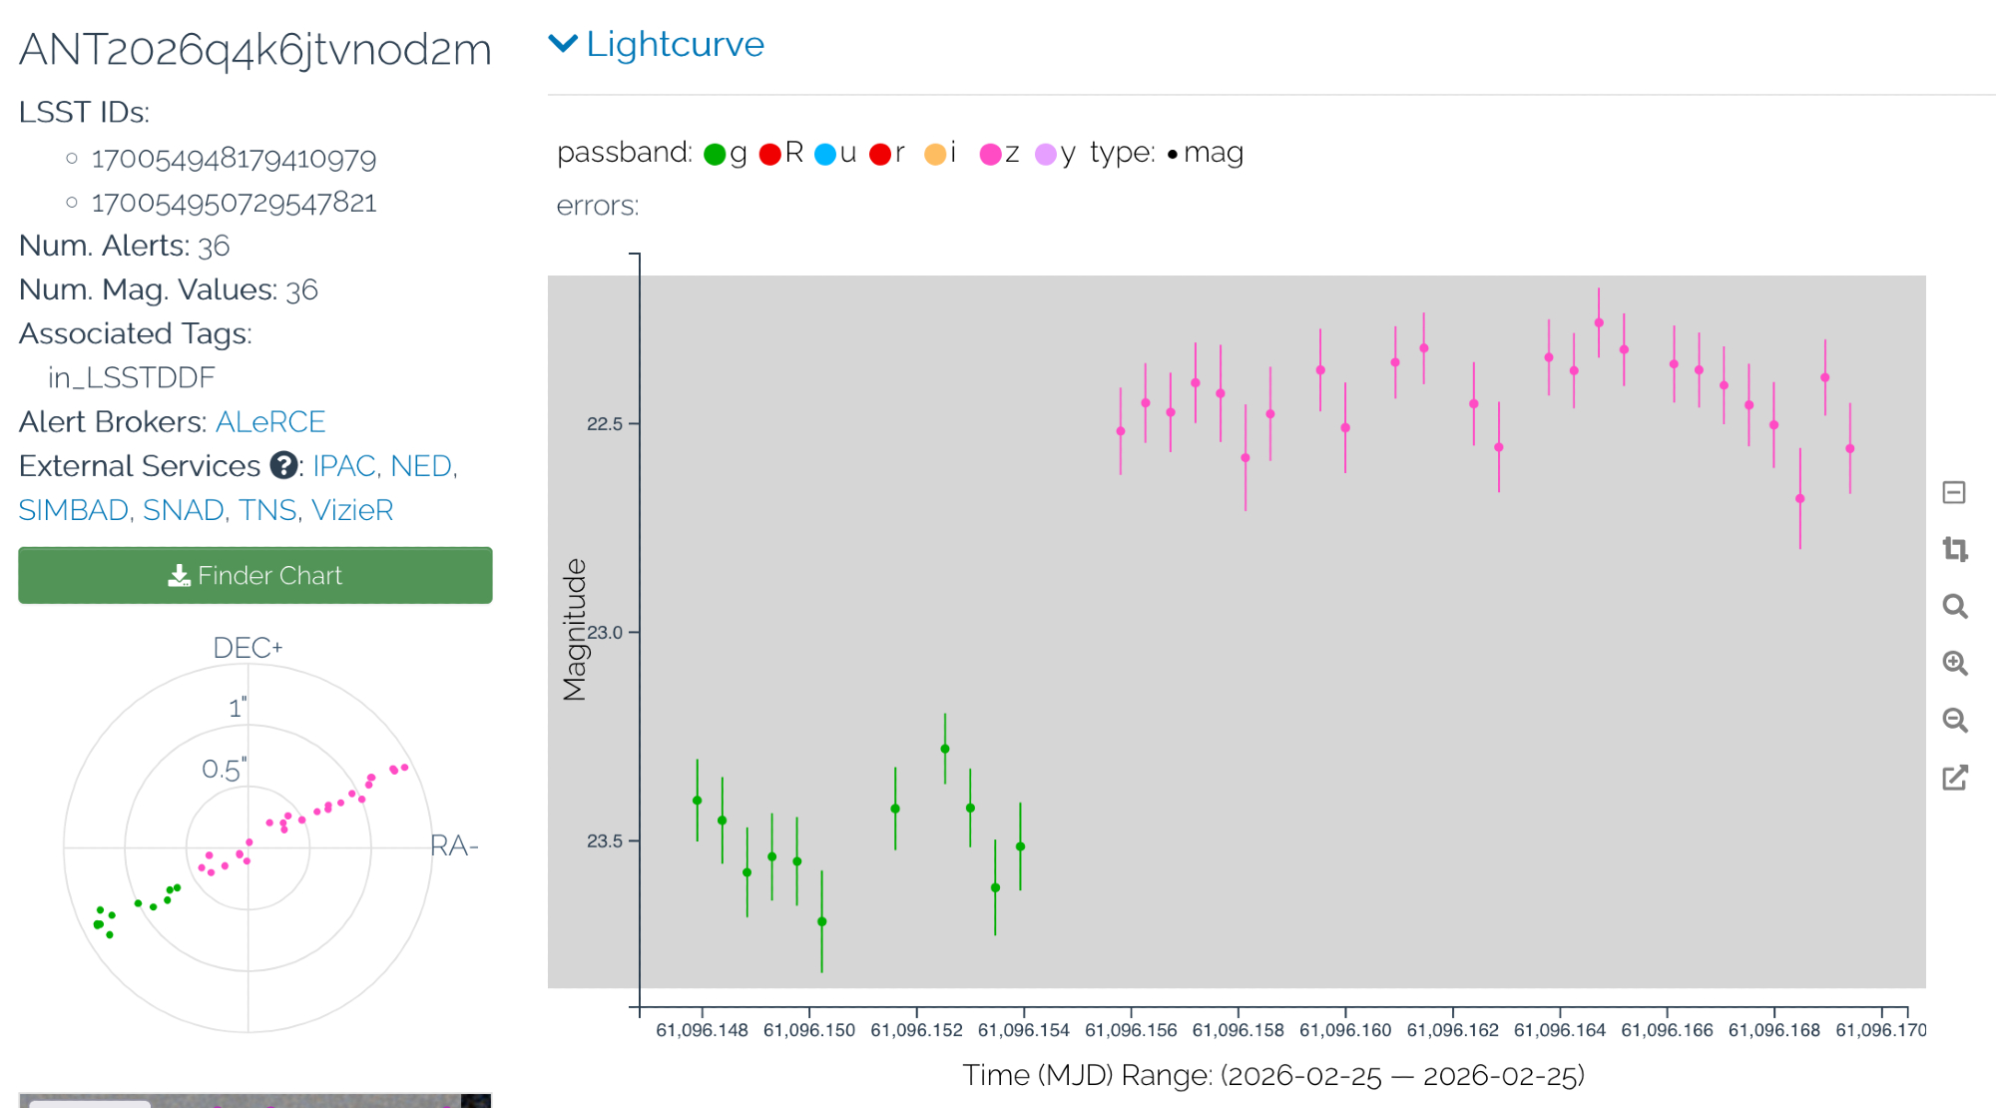Open the VizieR external service link
This screenshot has width=1996, height=1108.
click(x=352, y=510)
